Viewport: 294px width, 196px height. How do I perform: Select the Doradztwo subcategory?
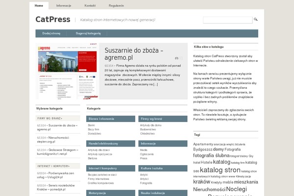point(94,134)
